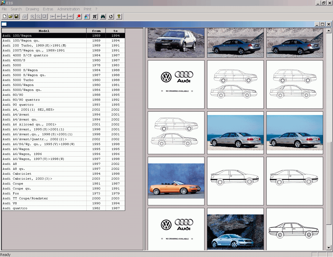This screenshot has height=257, width=333.
Task: Open the Allroad off-road photo thumbnail
Action: [176, 43]
